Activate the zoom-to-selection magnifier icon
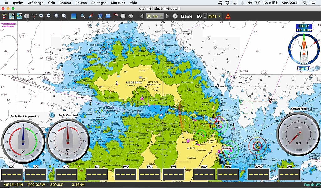 [57, 16]
